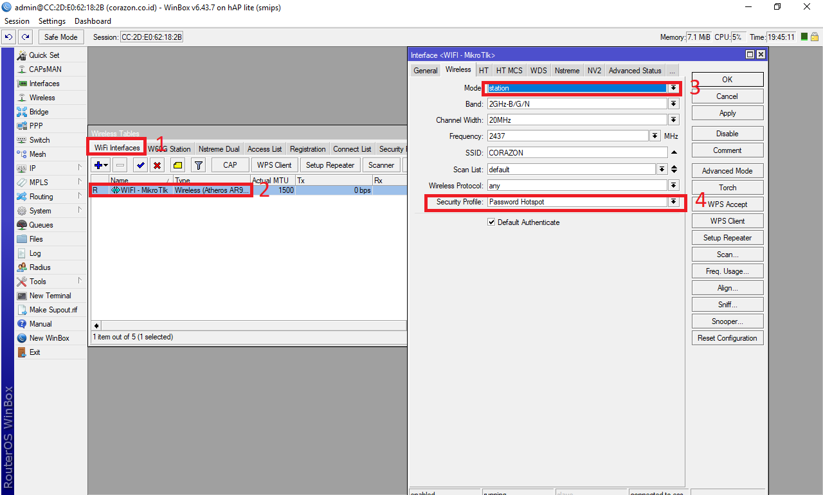This screenshot has height=495, width=823.
Task: Open the Wireless sidebar item
Action: pos(42,98)
